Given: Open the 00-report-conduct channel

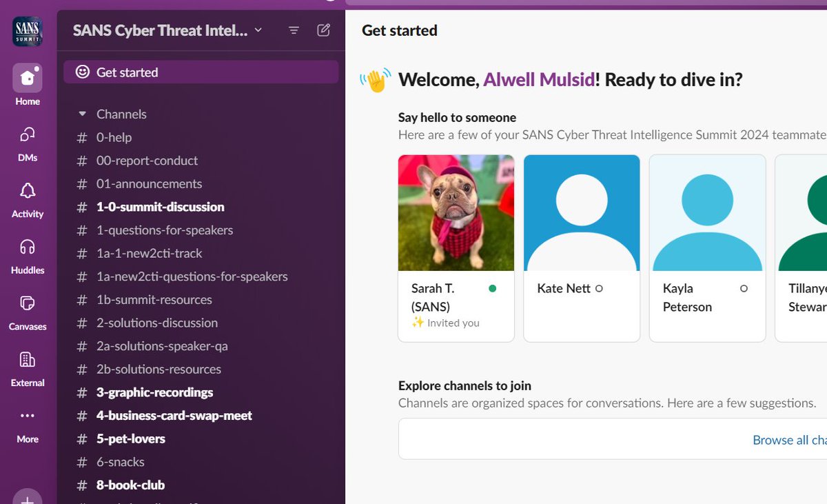Looking at the screenshot, I should point(201,161).
